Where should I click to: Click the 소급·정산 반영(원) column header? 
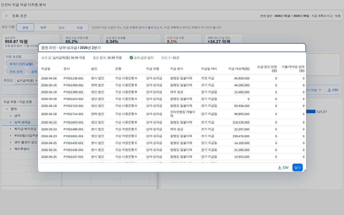[x=267, y=69]
